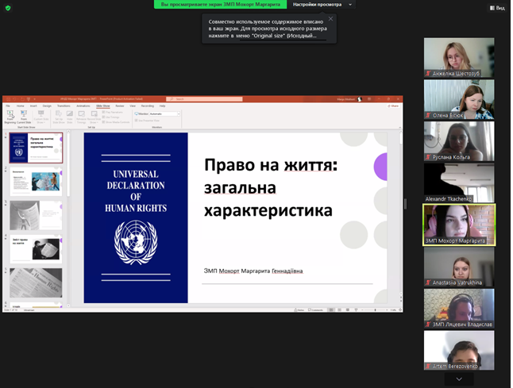Click From Current Slide icon
The image size is (513, 388).
tap(24, 114)
